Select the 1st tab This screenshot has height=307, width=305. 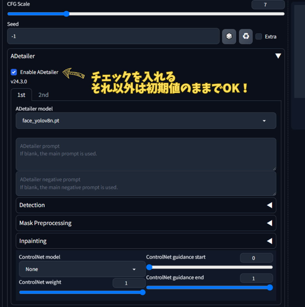coord(21,95)
